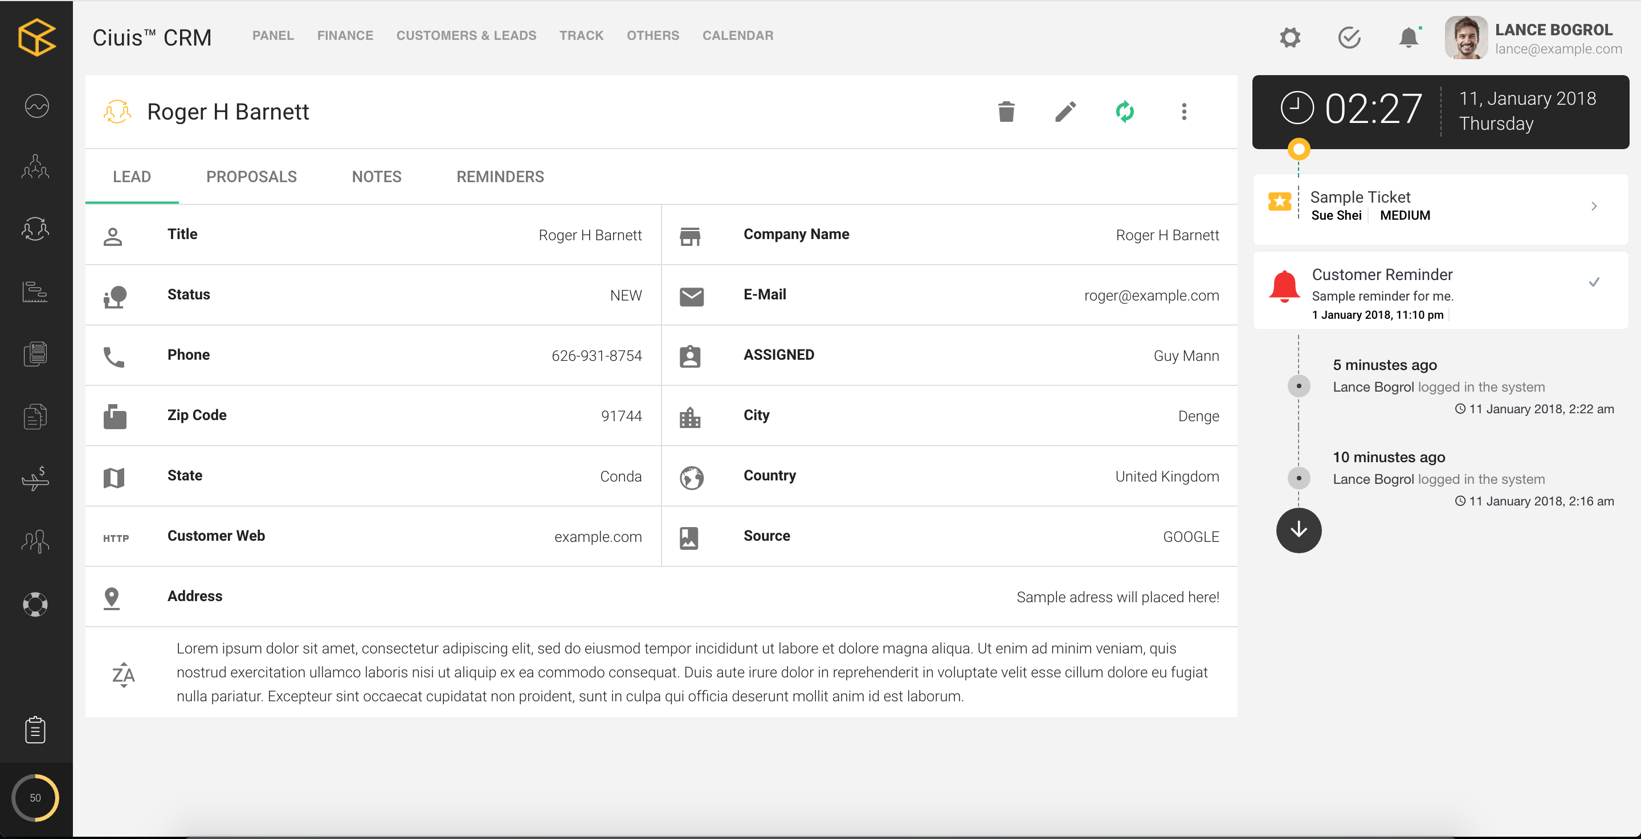This screenshot has height=839, width=1641.
Task: Expand Sample Ticket with chevron arrow
Action: tap(1594, 206)
